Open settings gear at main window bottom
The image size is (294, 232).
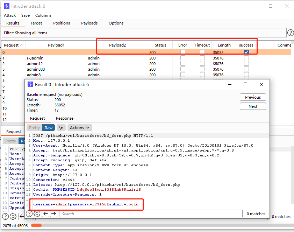pos(13,216)
